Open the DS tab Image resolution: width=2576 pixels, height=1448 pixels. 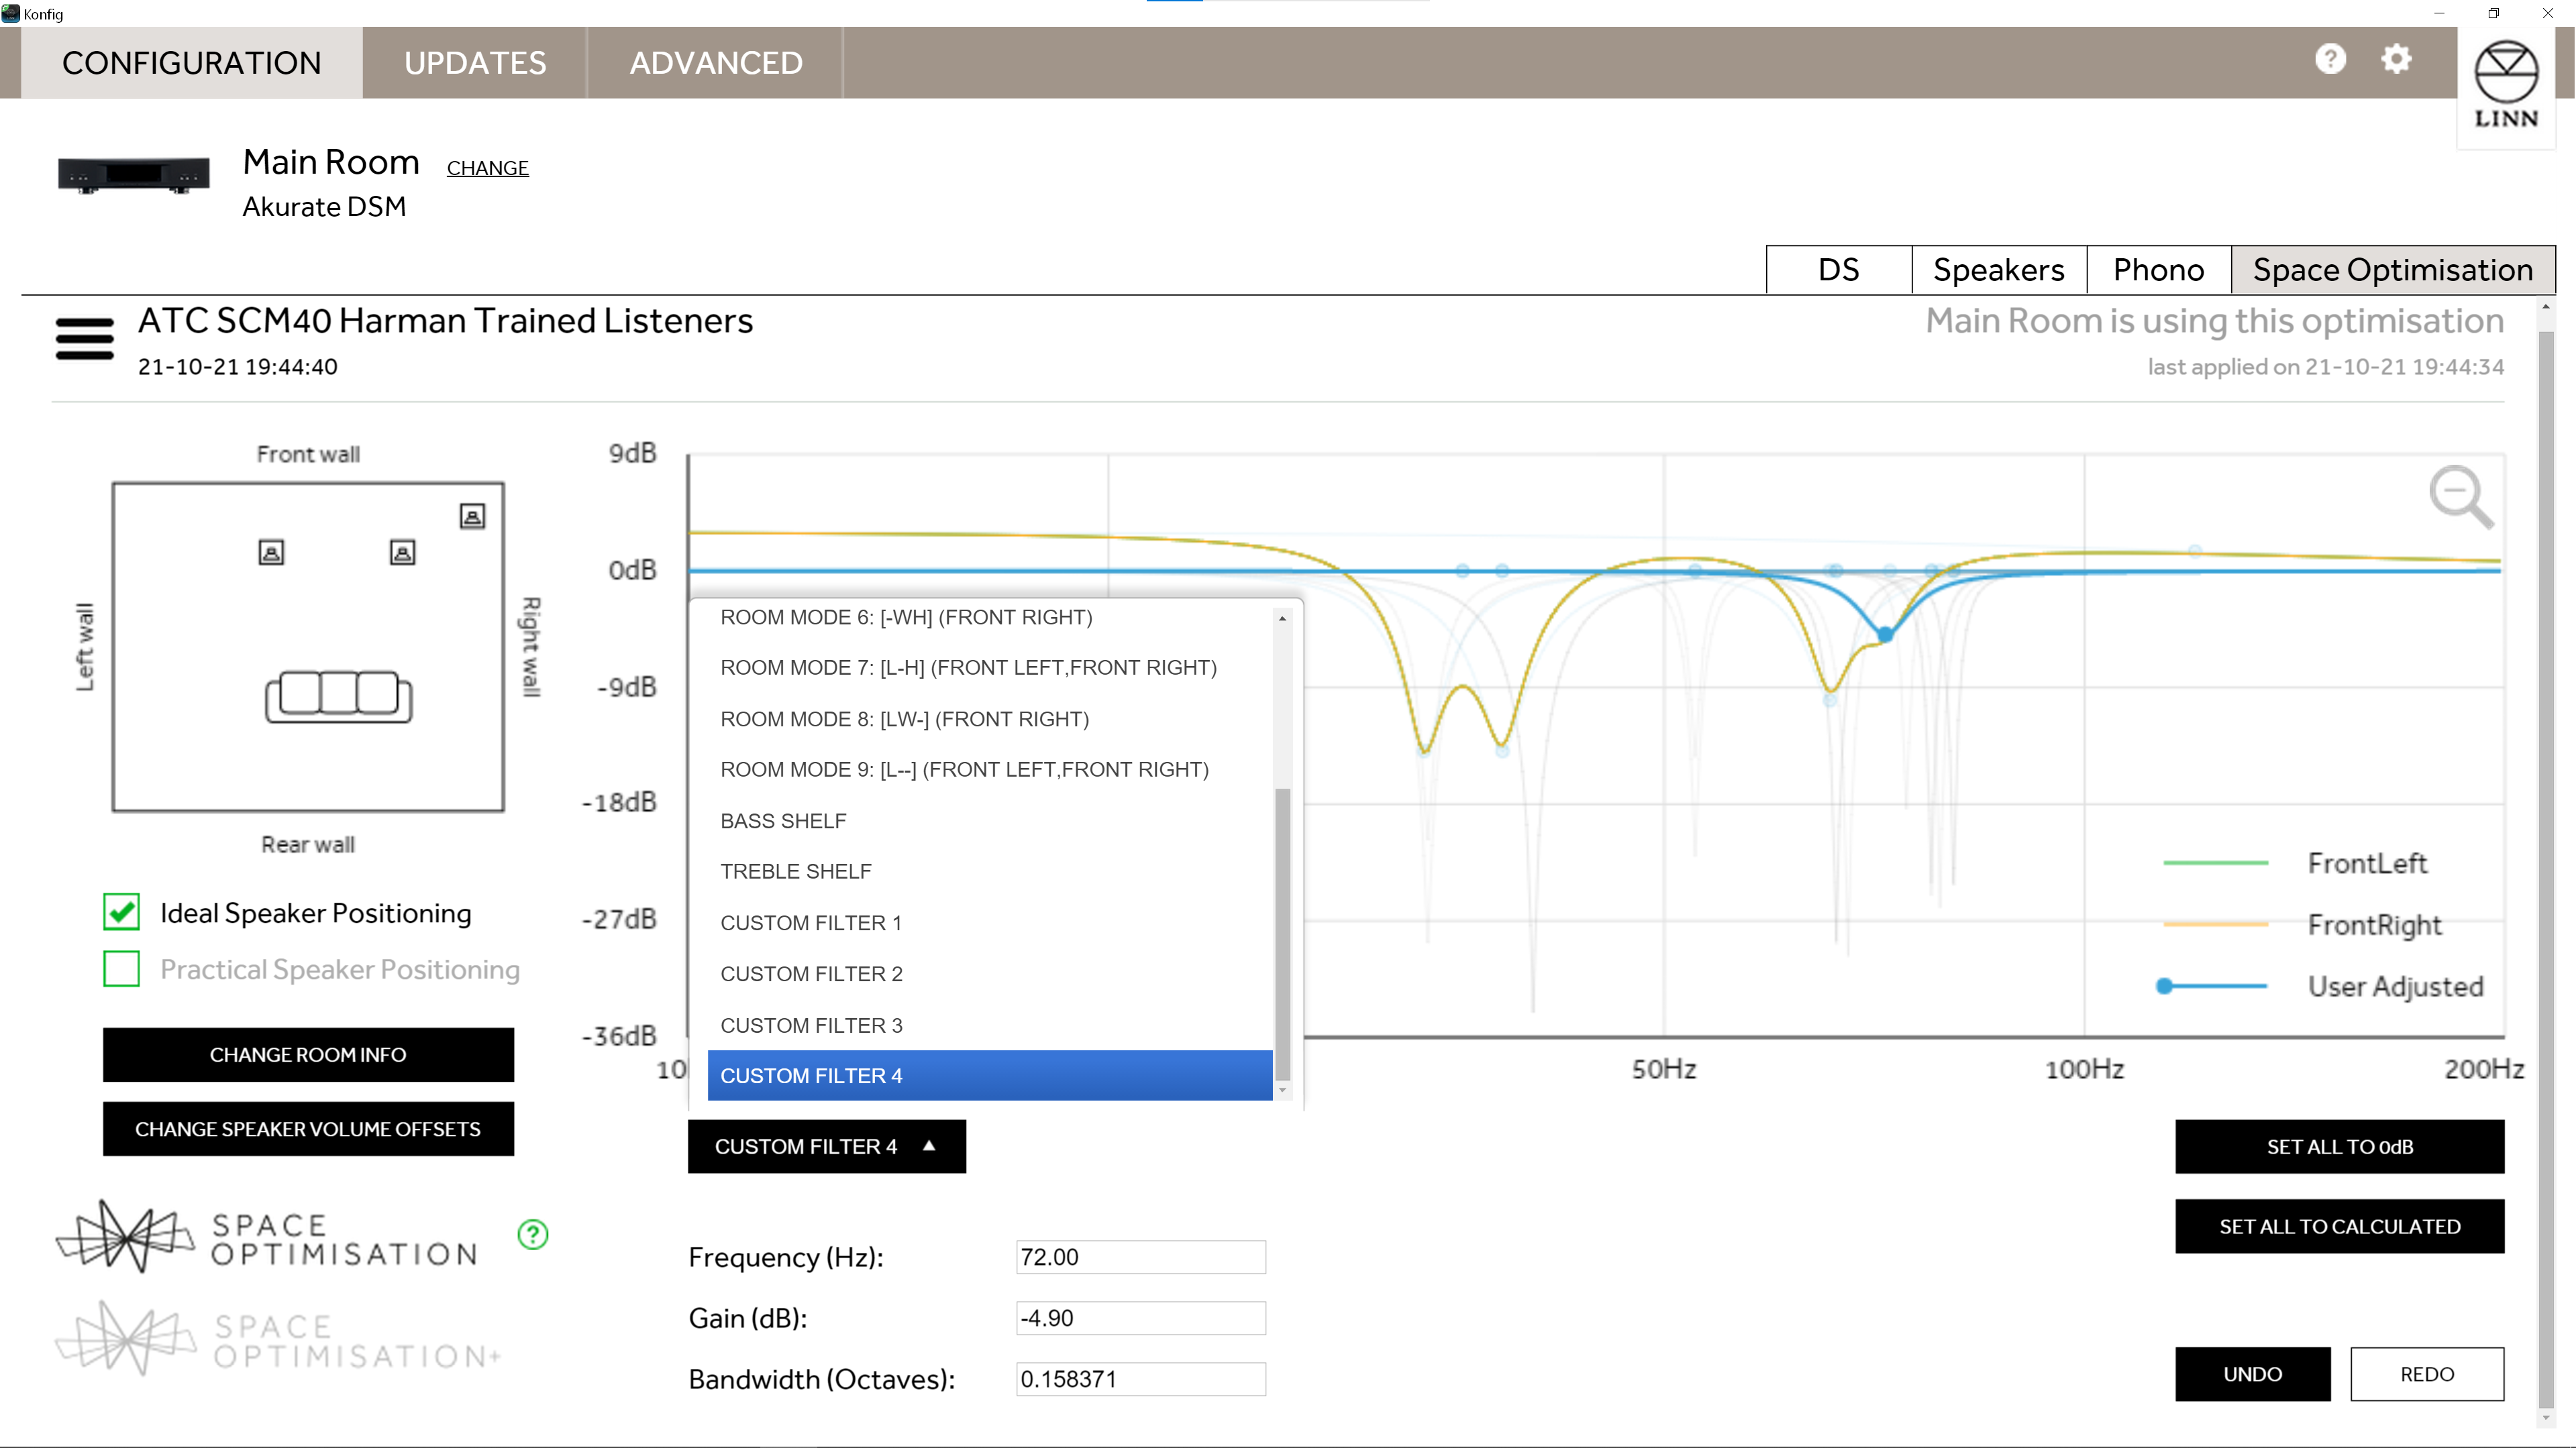click(x=1838, y=270)
